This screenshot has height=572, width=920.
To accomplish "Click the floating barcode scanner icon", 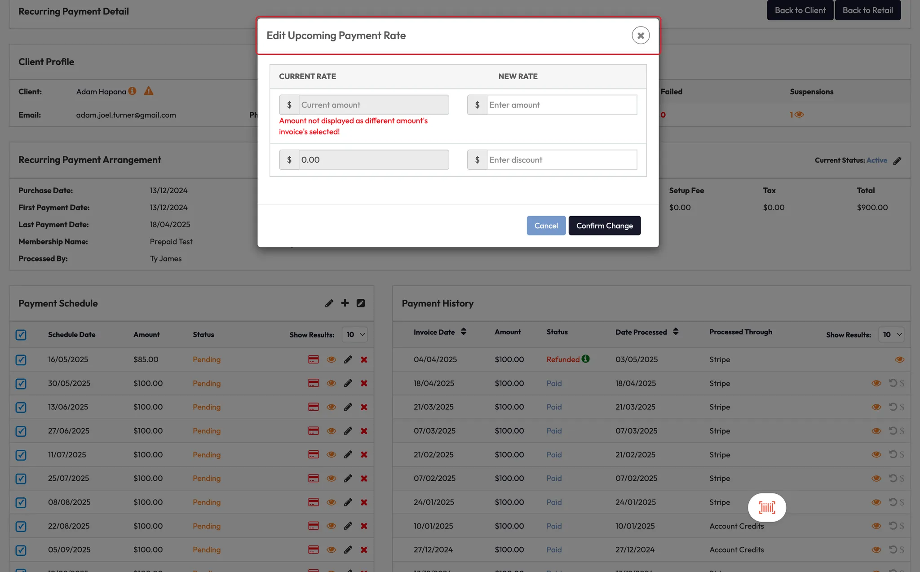I will [767, 508].
